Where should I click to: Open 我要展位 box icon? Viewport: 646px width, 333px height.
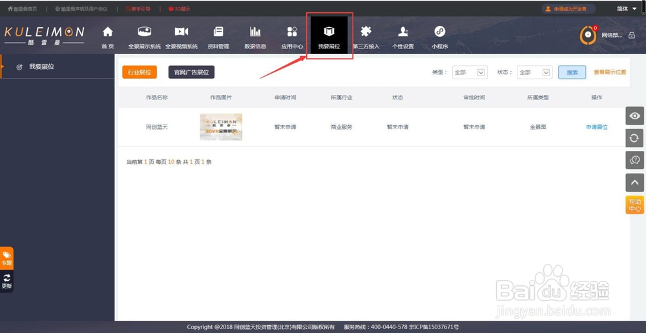329,32
